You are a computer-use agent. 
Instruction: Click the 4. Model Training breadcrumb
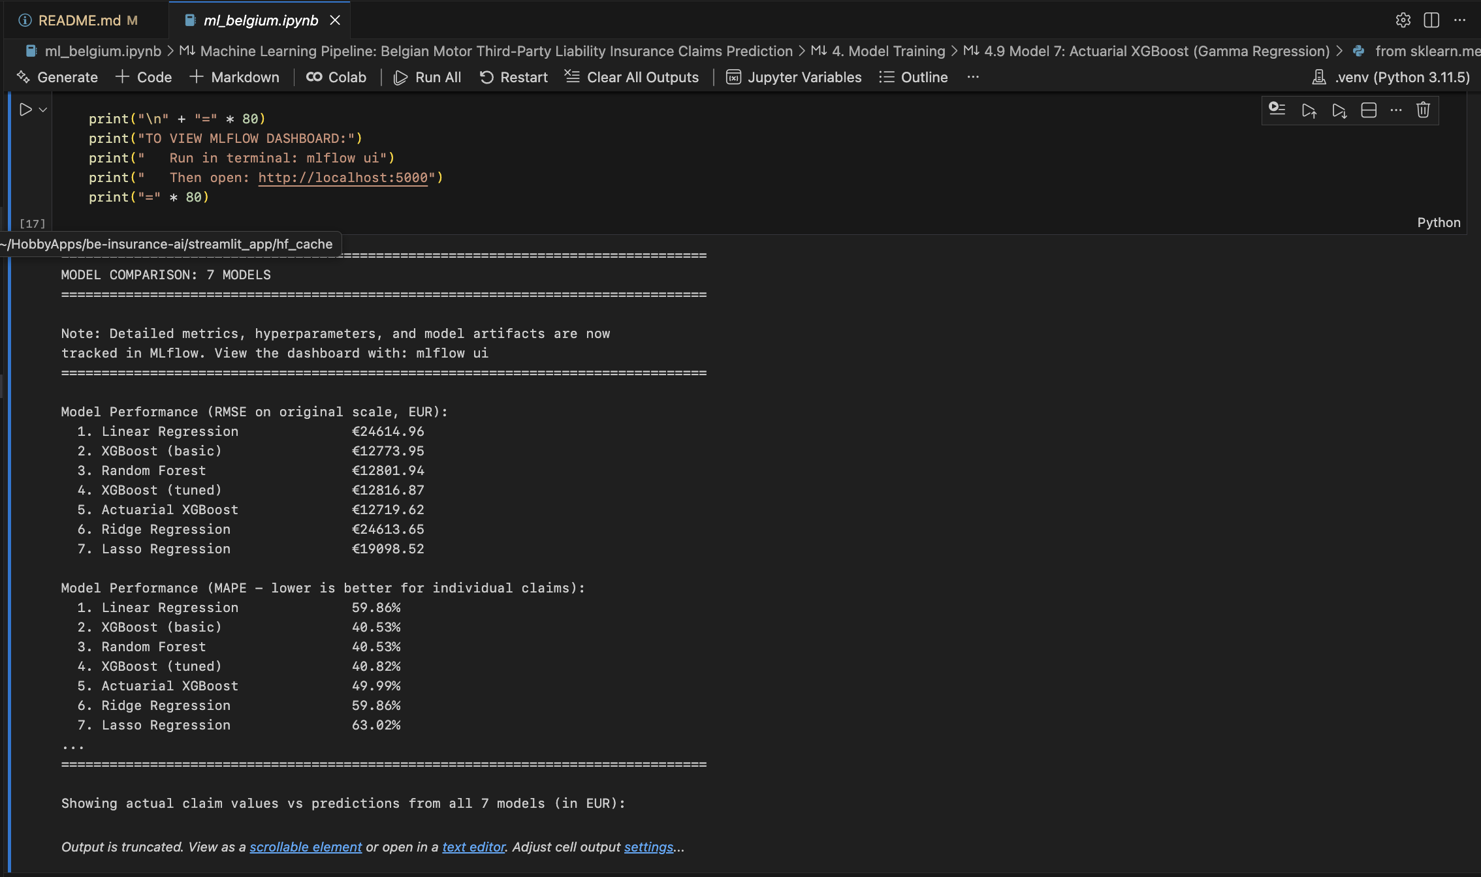point(888,51)
